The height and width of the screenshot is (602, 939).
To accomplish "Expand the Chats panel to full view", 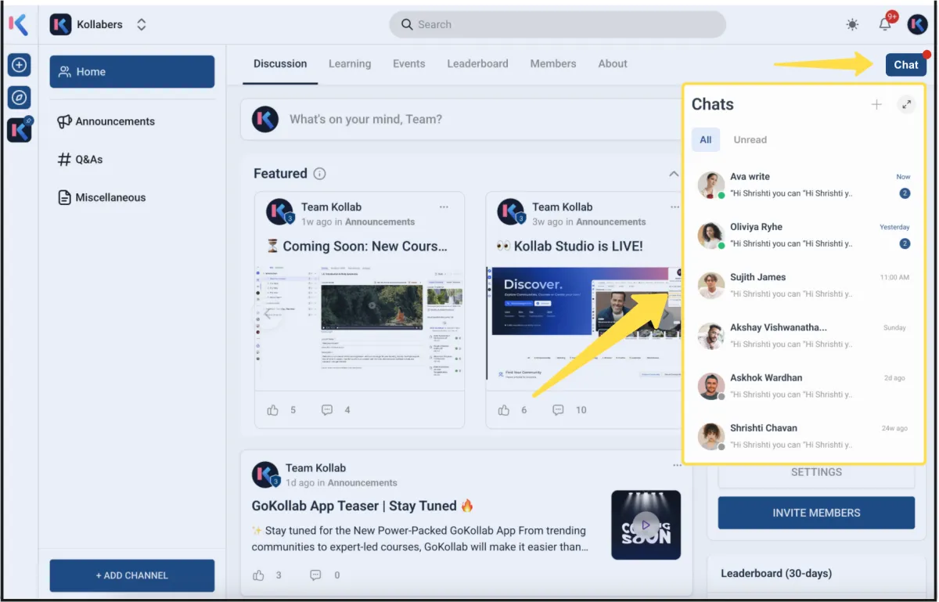I will 906,104.
